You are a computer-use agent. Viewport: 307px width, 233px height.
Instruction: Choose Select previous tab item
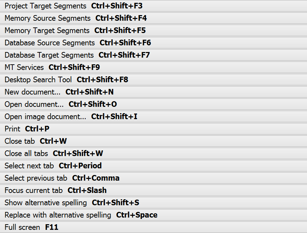(x=36, y=178)
